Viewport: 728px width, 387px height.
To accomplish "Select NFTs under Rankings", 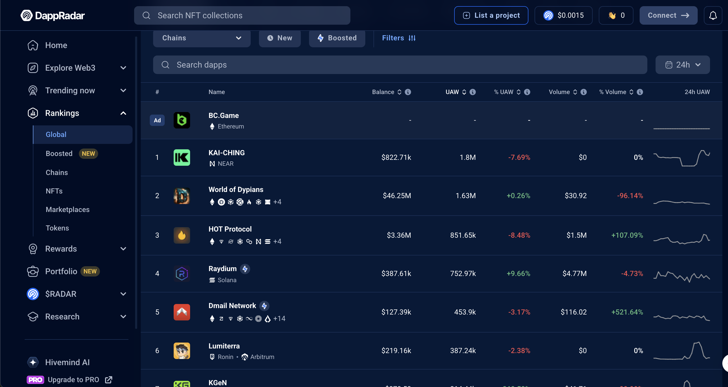I will [x=54, y=191].
